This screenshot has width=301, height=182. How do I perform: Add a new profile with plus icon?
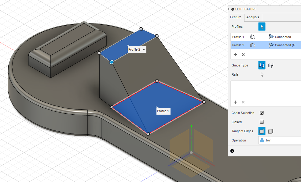235,55
